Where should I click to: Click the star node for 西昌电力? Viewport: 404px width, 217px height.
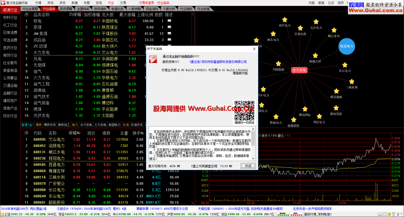285,20
